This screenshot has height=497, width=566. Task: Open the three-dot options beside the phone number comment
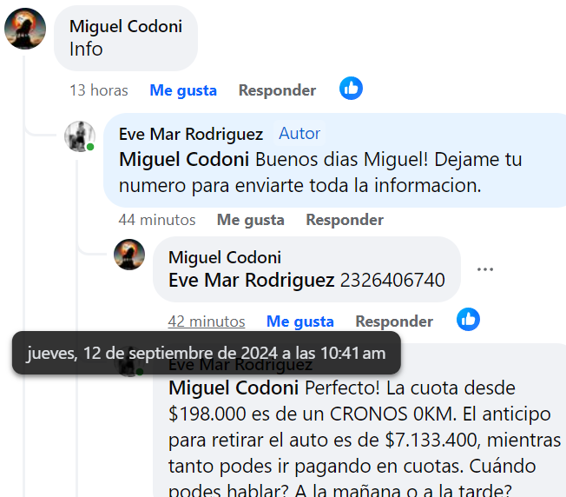(484, 269)
